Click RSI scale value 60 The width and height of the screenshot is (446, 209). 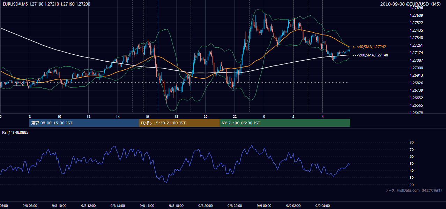[x=411, y=156]
